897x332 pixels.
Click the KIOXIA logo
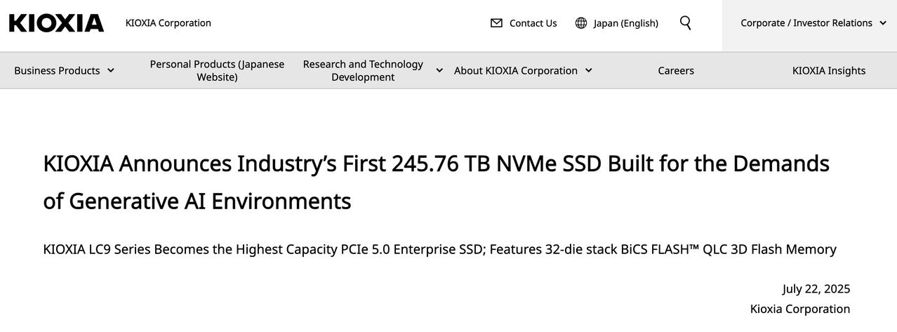click(56, 23)
